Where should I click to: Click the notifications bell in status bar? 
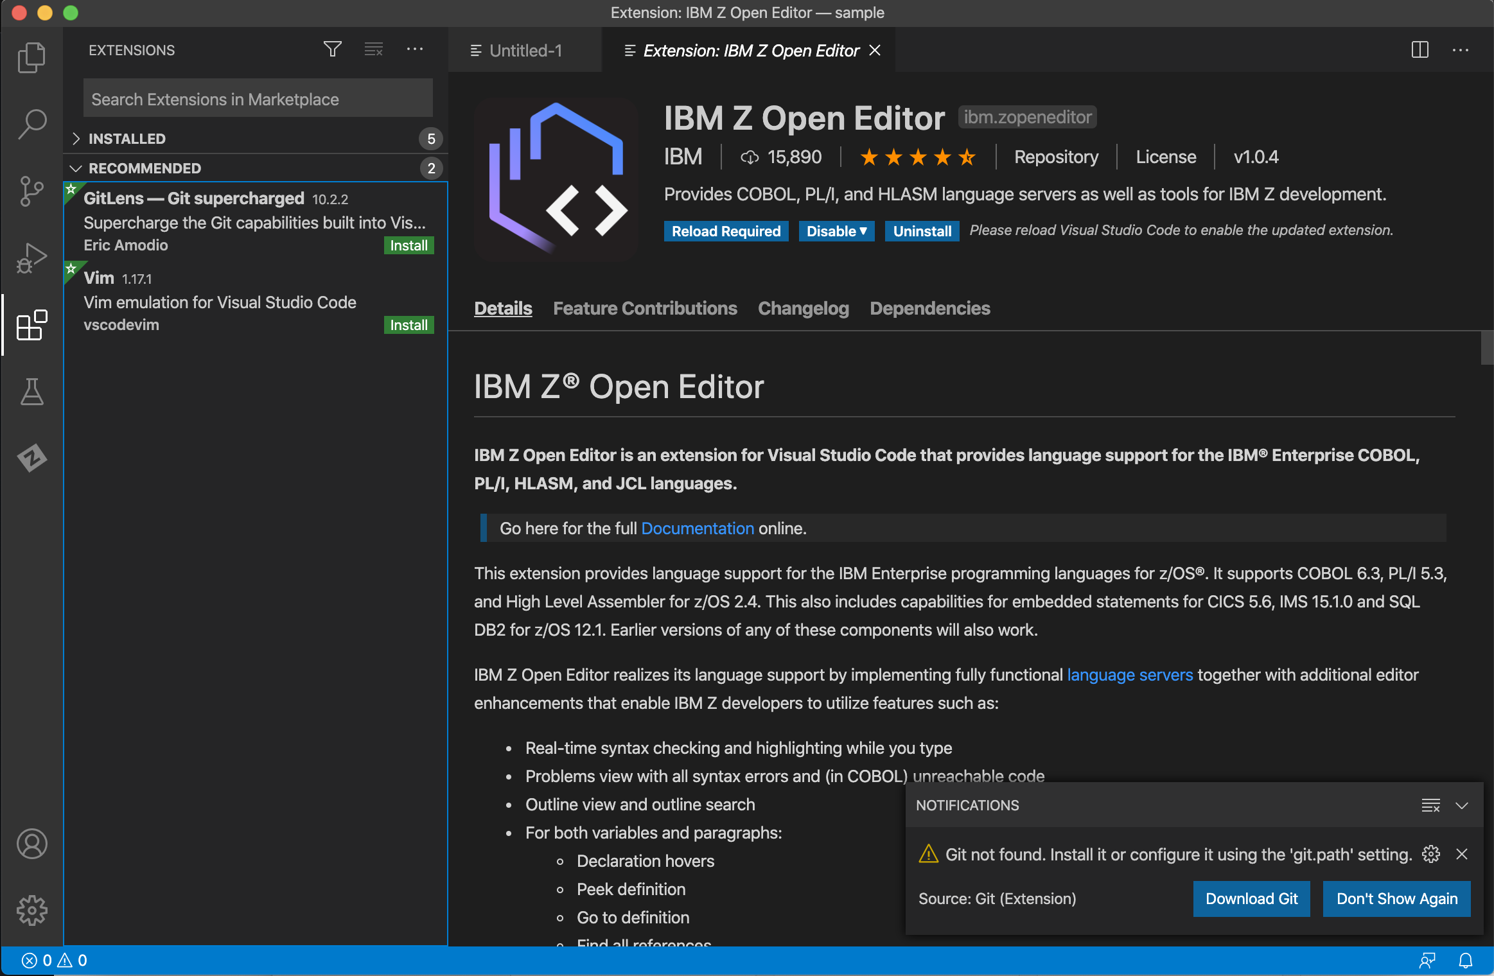click(x=1465, y=960)
